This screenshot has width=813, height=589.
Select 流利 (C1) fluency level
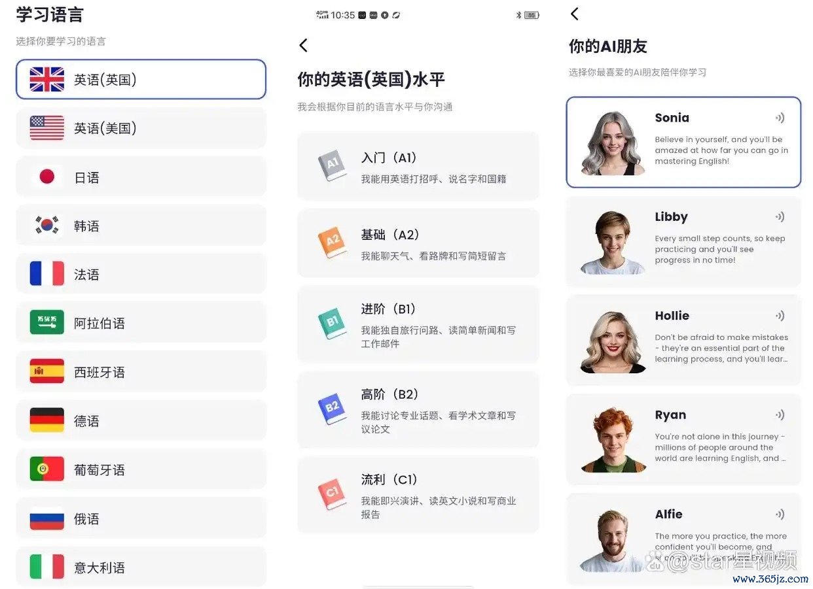418,496
